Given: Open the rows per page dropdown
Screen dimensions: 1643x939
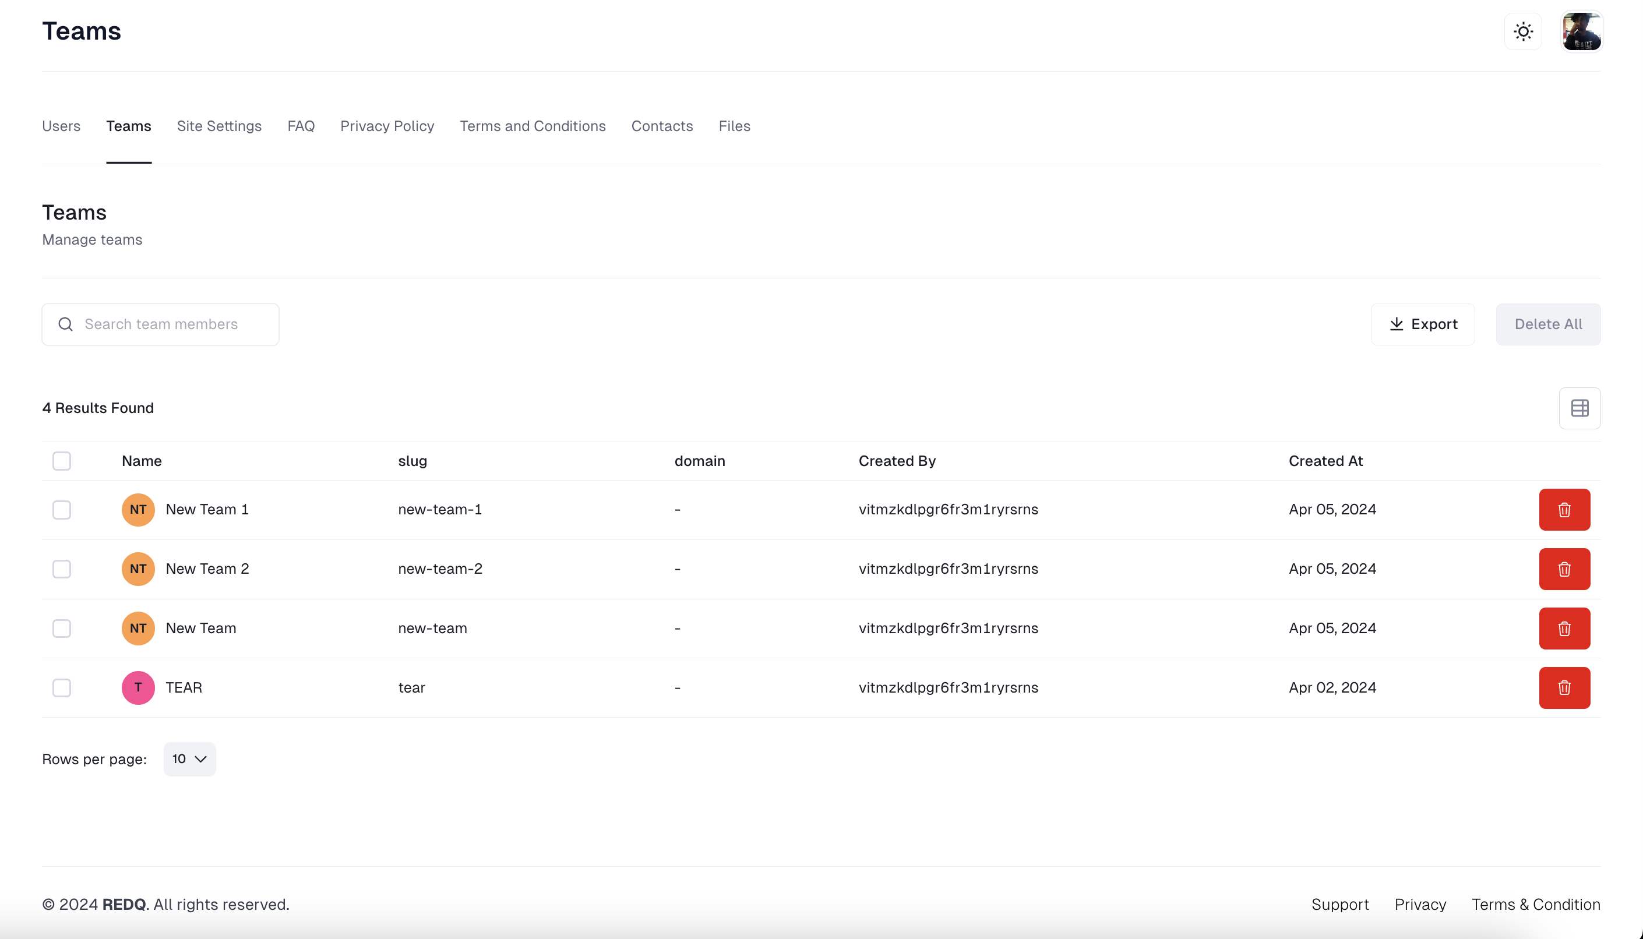Looking at the screenshot, I should pyautogui.click(x=190, y=759).
